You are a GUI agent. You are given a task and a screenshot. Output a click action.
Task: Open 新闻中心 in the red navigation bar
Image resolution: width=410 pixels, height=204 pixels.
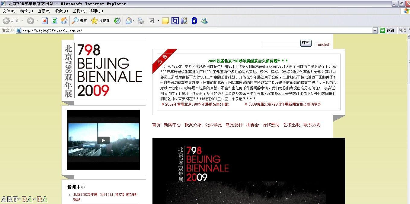point(172,125)
